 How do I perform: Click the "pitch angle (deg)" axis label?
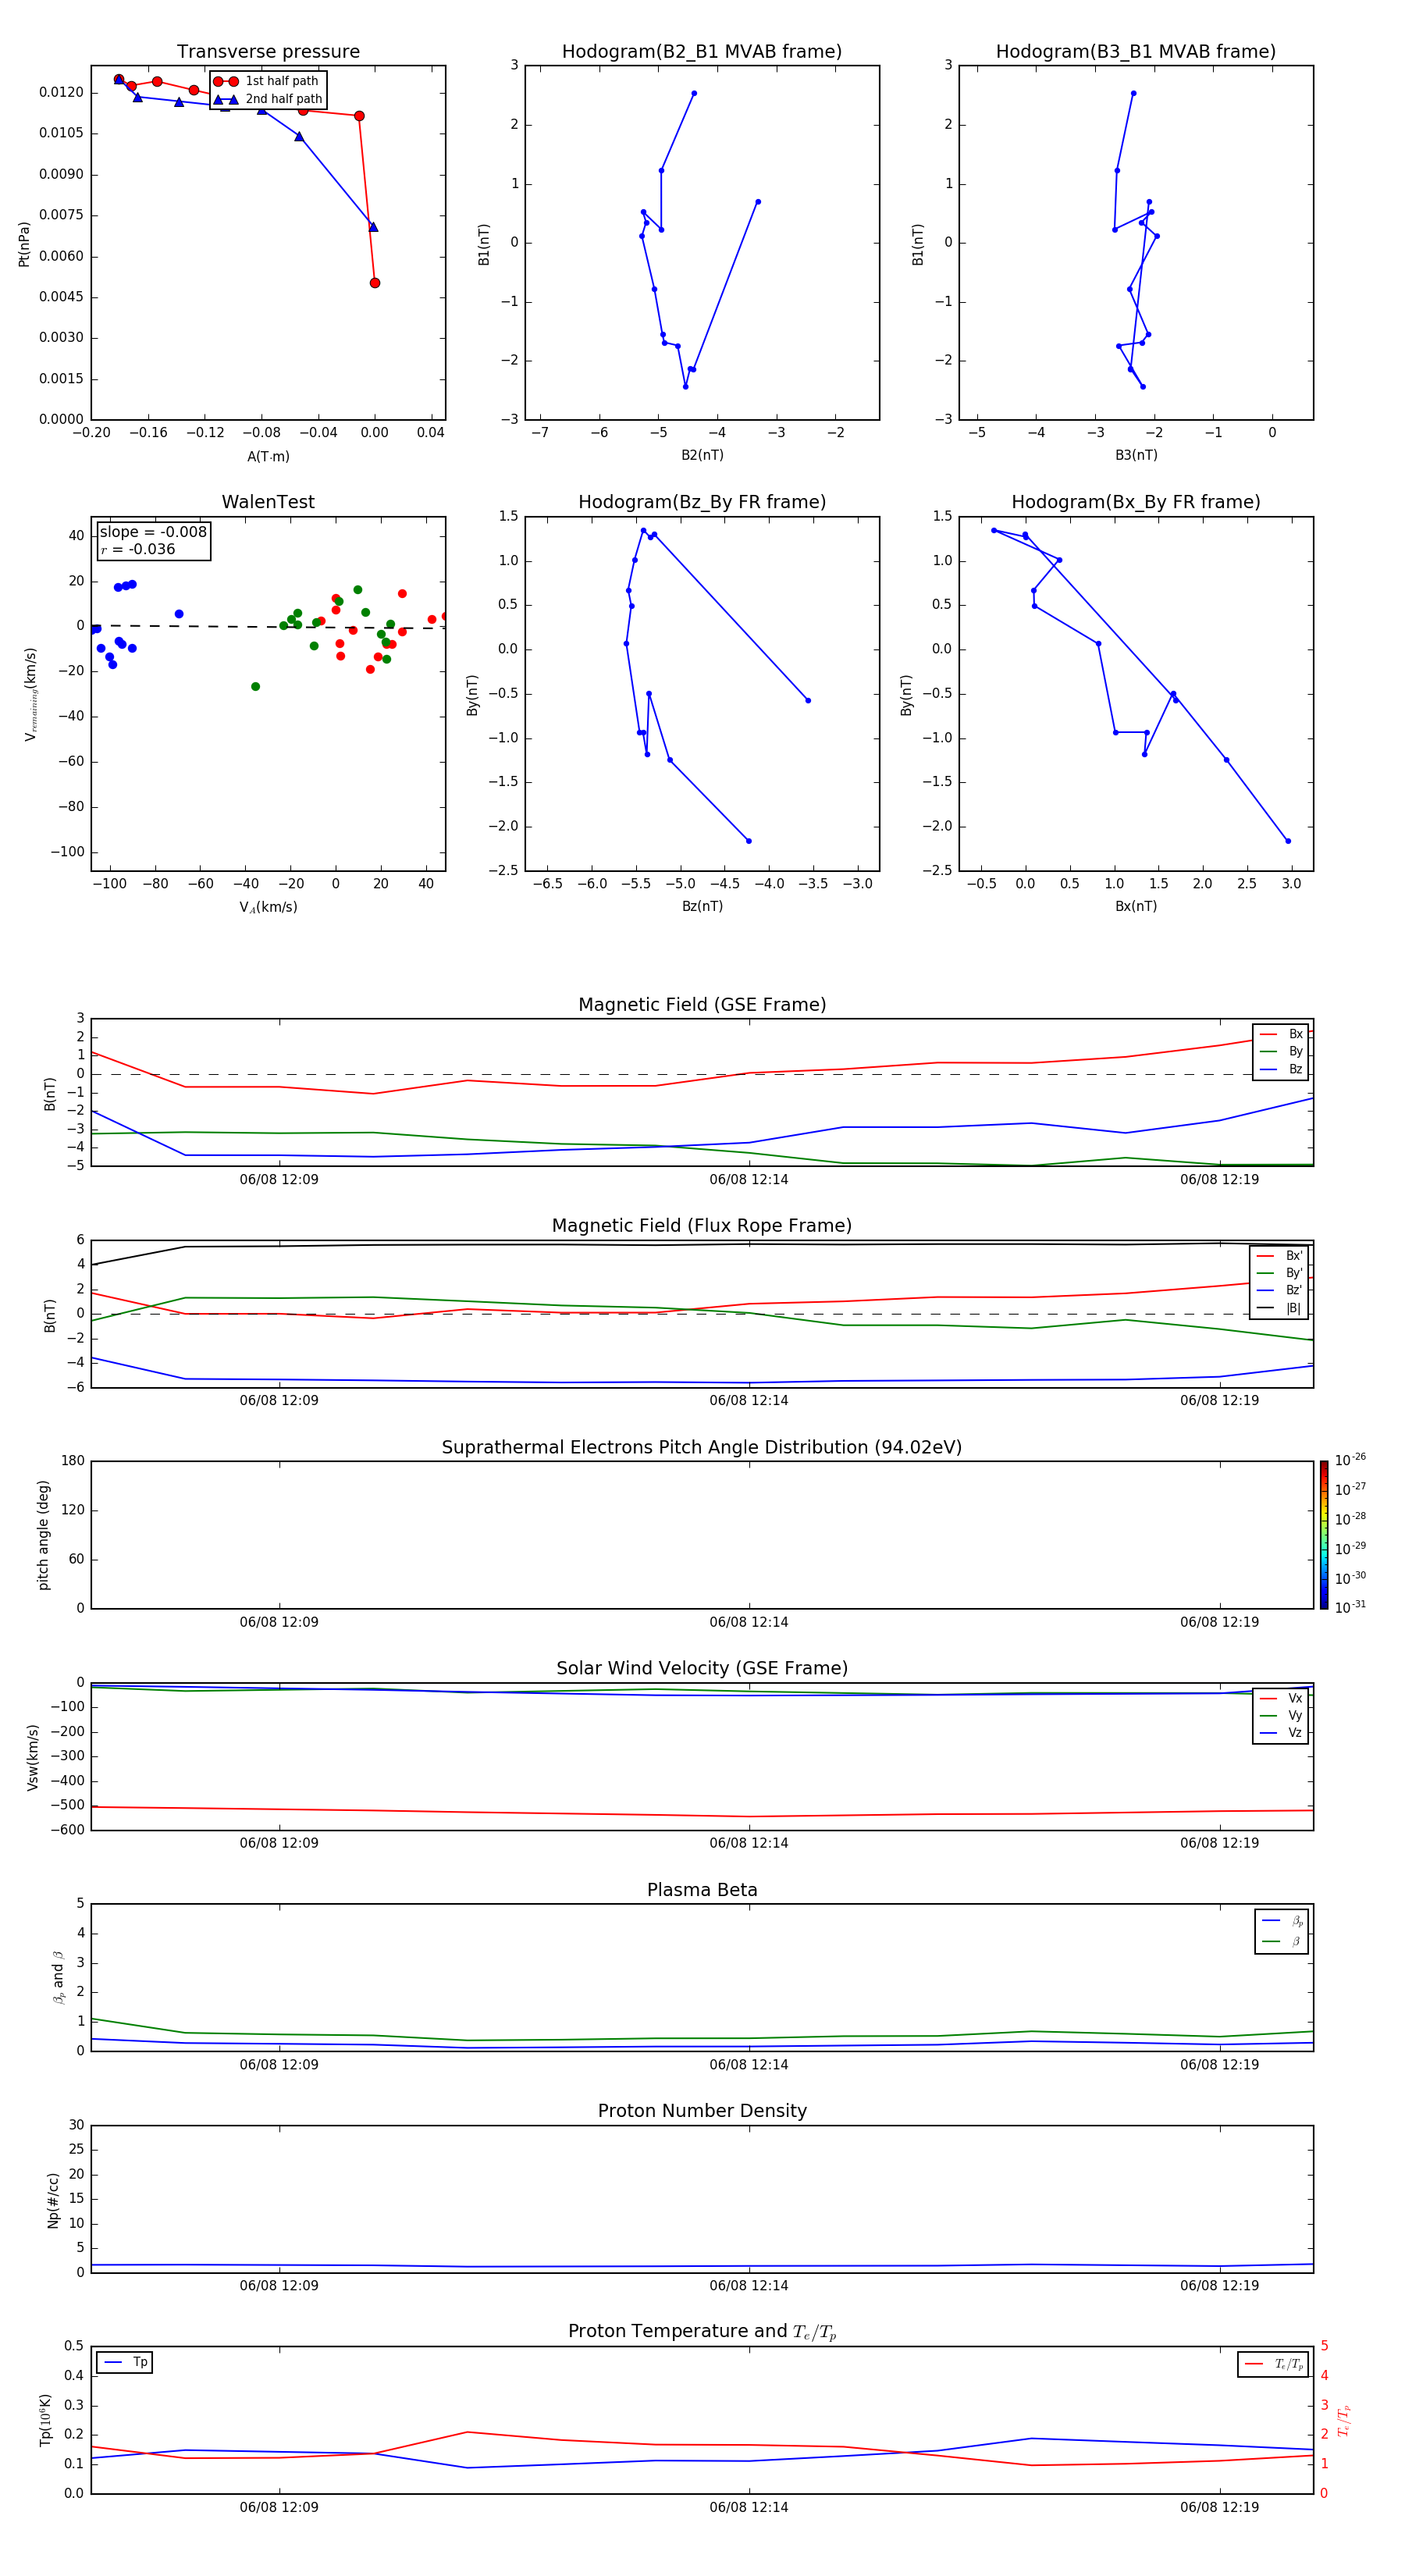point(43,1535)
